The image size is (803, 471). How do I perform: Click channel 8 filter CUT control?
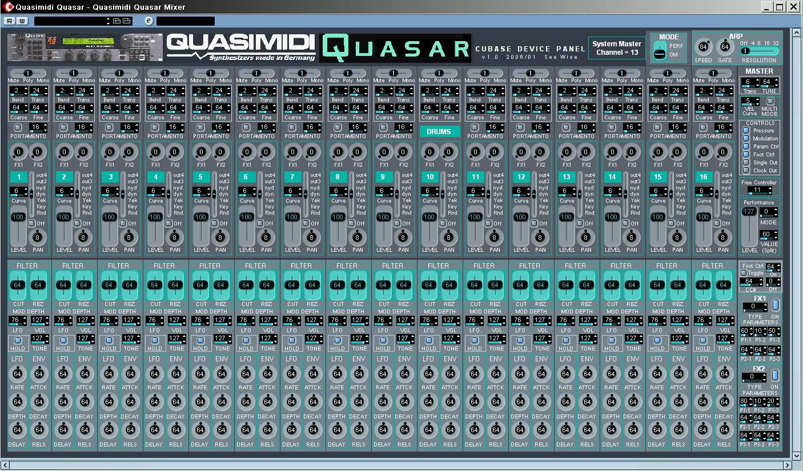coord(337,285)
